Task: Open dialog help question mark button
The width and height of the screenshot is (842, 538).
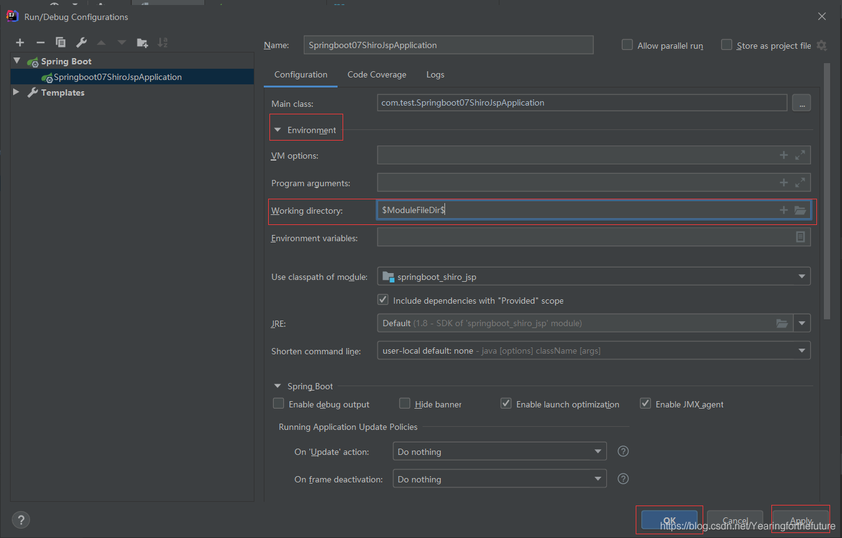Action: click(x=21, y=520)
